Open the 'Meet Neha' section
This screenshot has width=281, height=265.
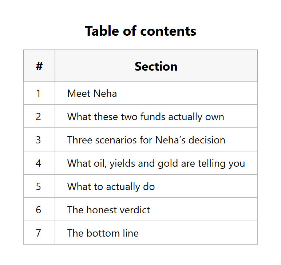(x=92, y=93)
